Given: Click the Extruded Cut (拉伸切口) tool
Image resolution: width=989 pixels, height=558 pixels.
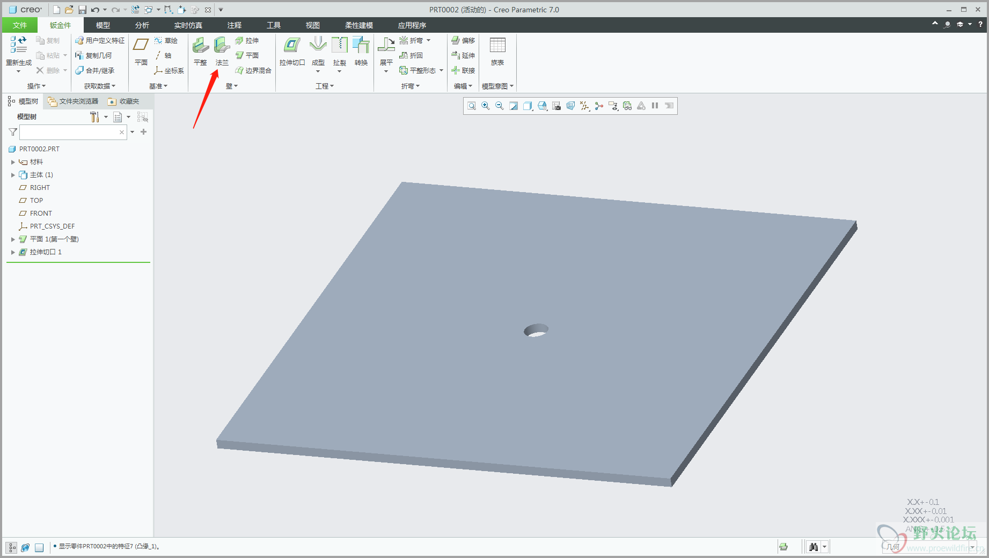Looking at the screenshot, I should click(292, 52).
